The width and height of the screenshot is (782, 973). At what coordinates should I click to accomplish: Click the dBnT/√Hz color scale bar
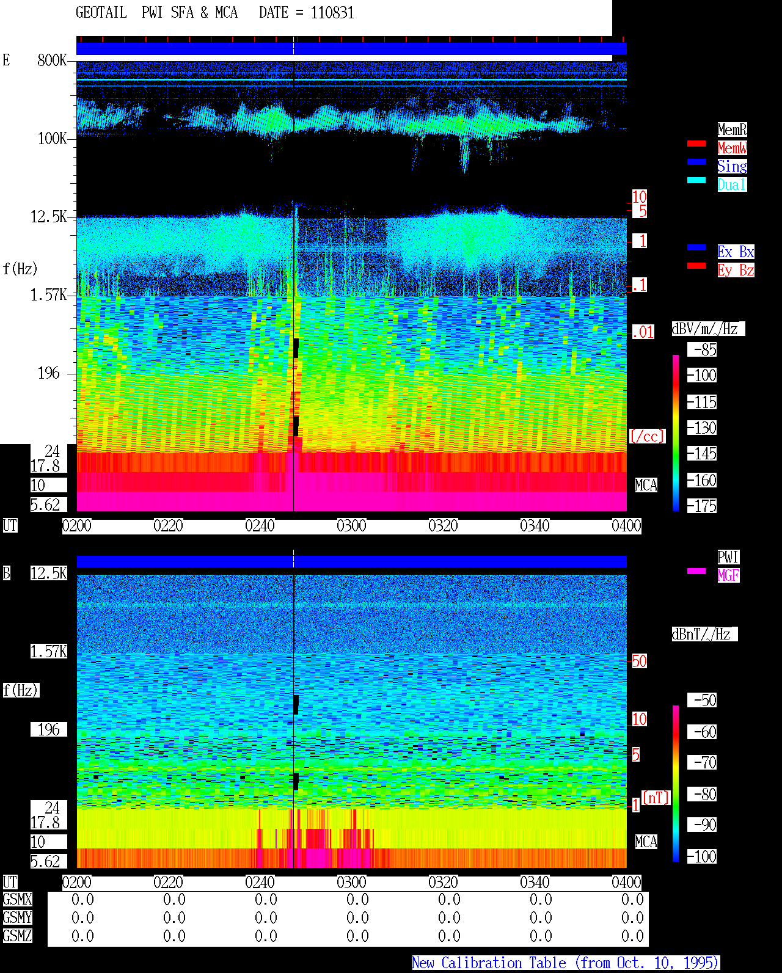(676, 784)
